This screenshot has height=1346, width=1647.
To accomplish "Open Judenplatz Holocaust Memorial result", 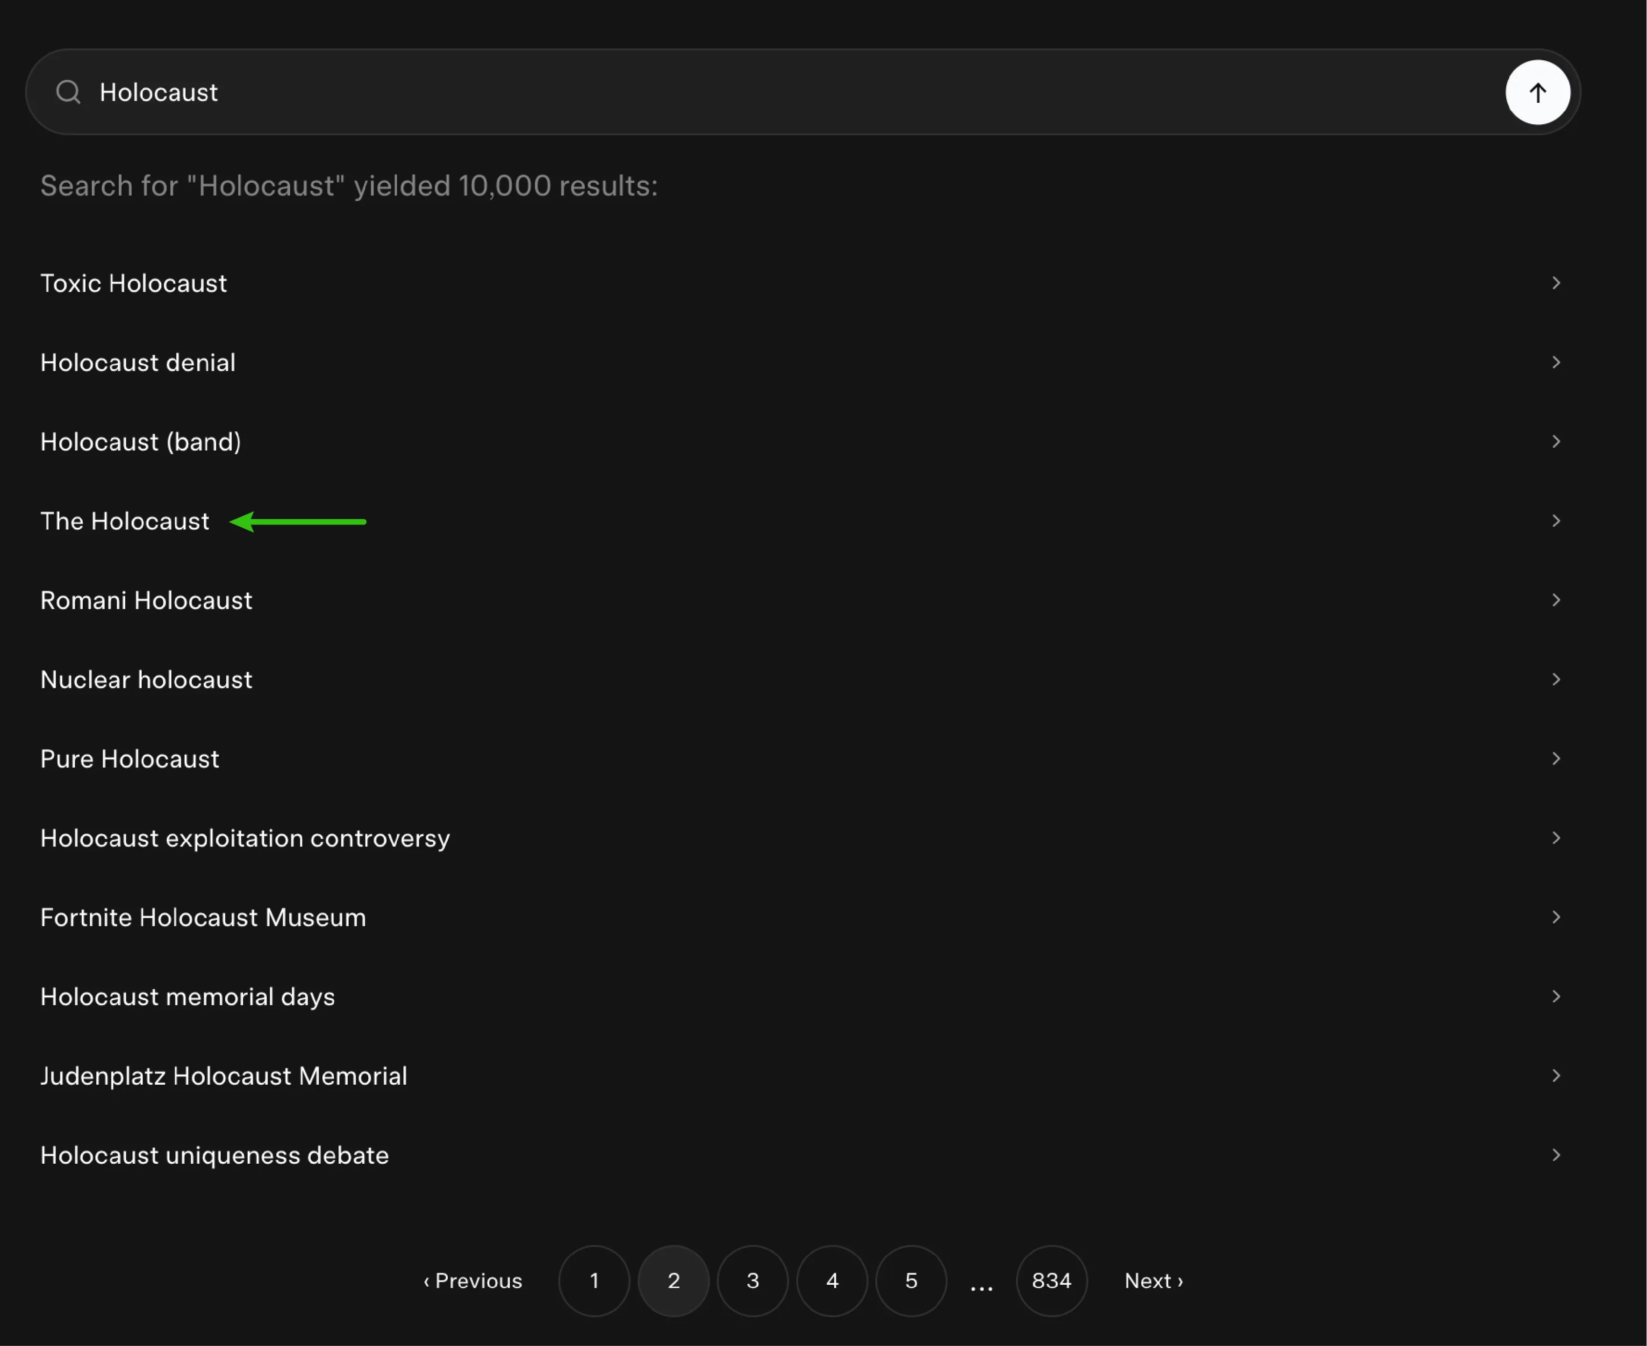I will [x=223, y=1076].
